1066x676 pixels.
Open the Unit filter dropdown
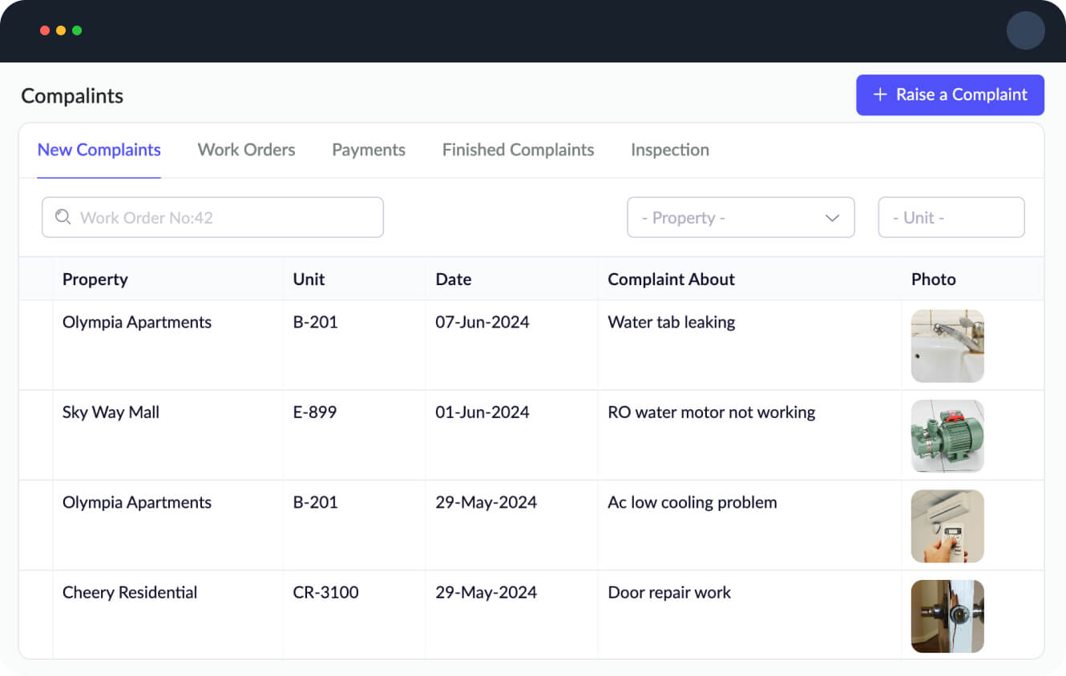951,217
